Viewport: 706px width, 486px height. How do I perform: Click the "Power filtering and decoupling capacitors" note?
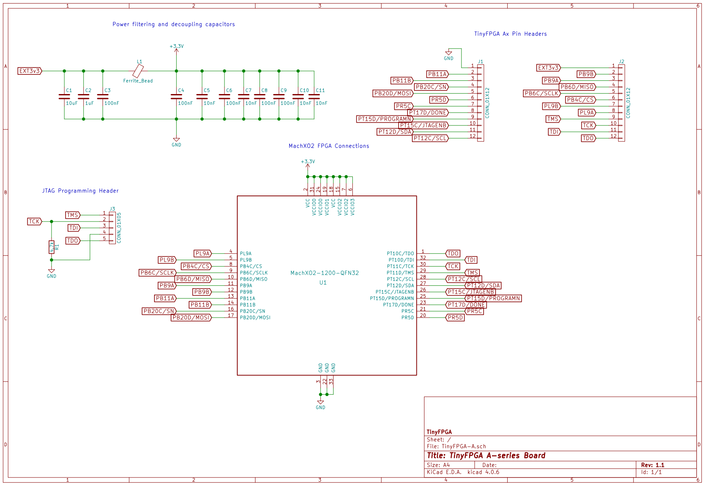[x=173, y=24]
